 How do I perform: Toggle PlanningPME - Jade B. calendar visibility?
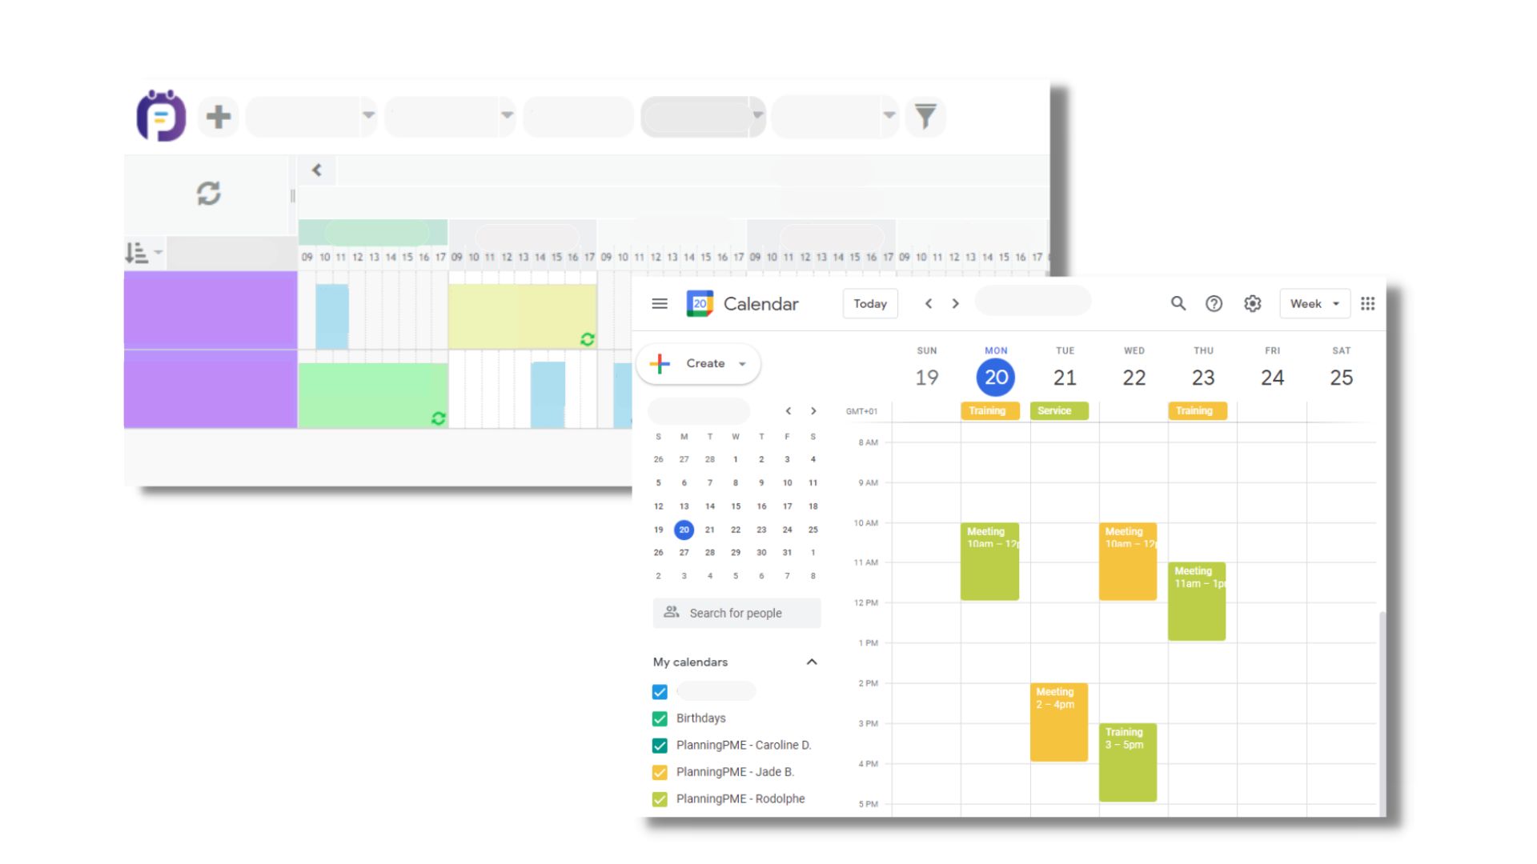660,771
